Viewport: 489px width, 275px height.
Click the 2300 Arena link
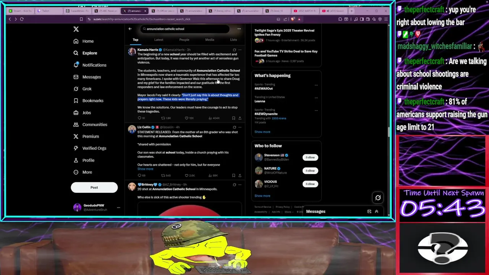[x=279, y=118]
